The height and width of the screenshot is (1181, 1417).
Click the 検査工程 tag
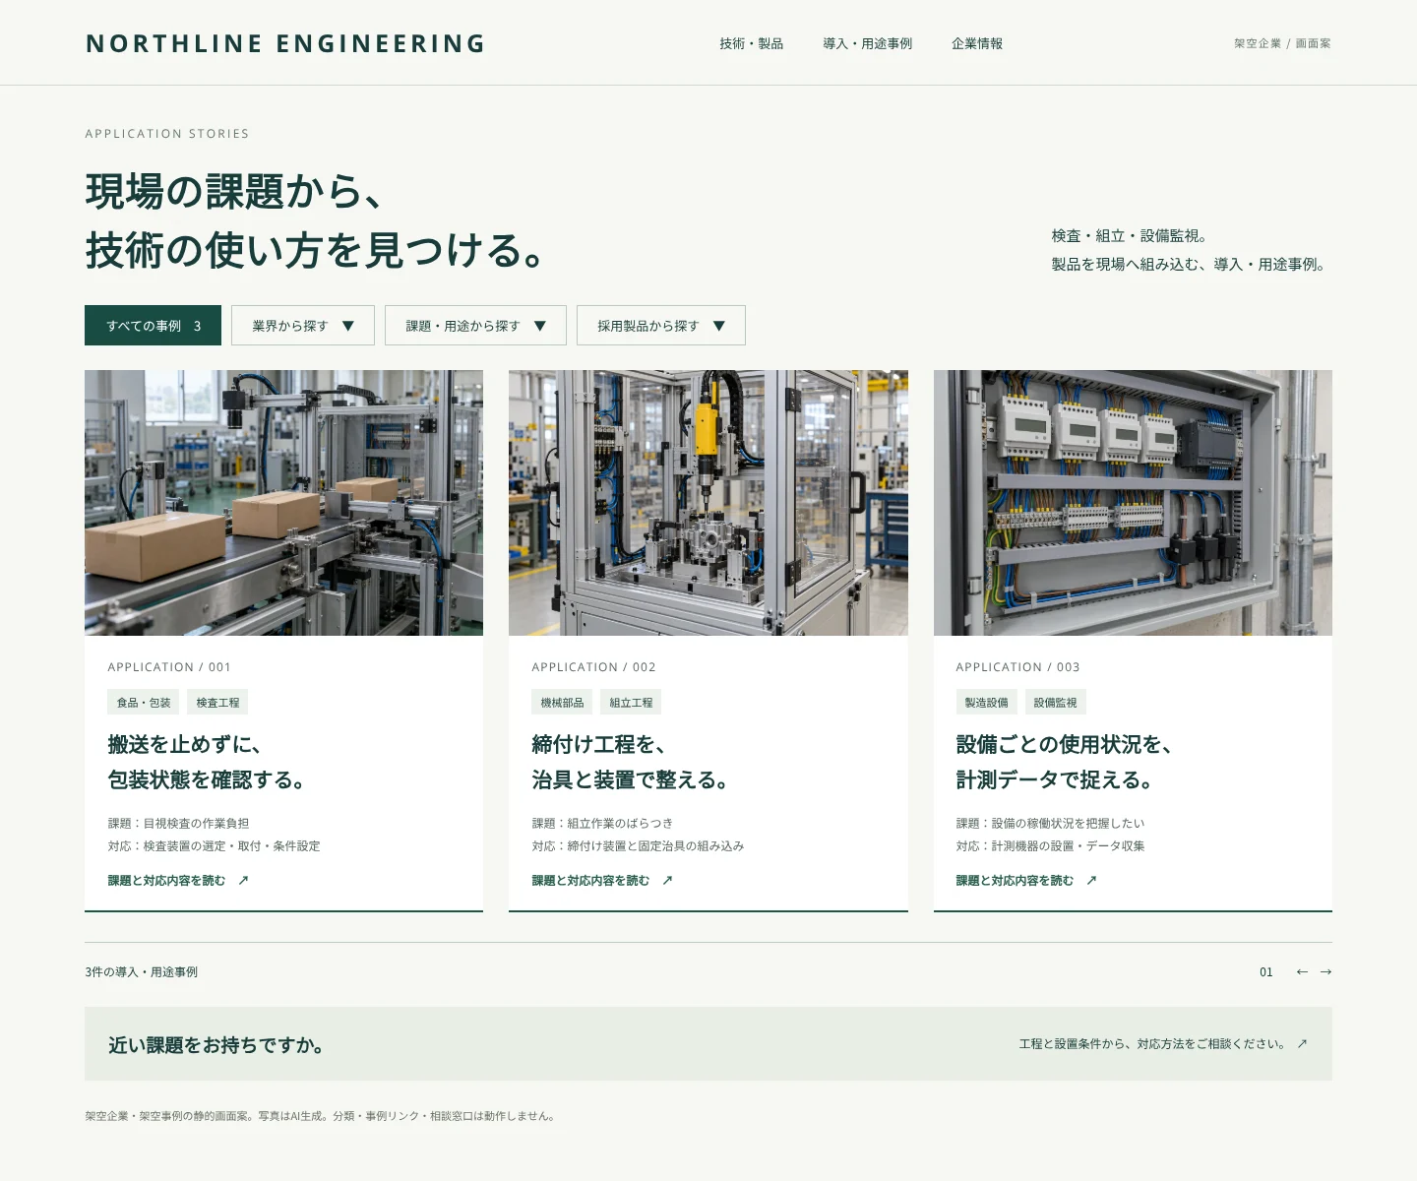click(x=217, y=703)
